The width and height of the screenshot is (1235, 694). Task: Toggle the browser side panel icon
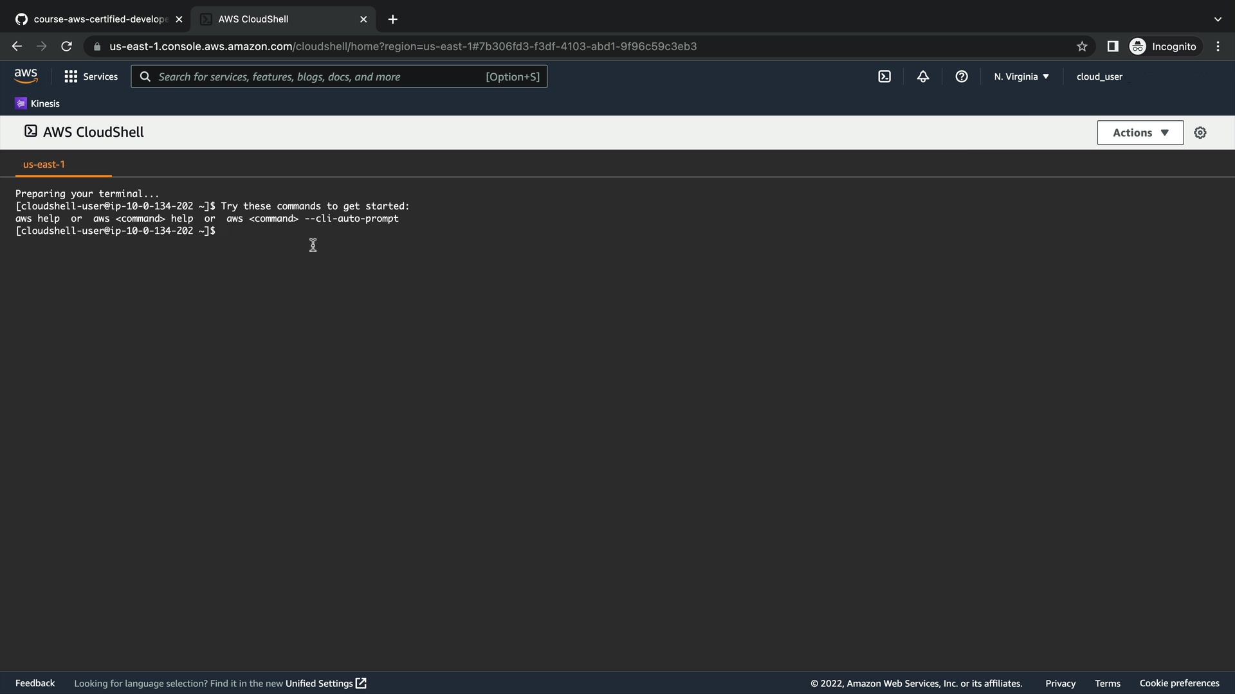[1113, 46]
